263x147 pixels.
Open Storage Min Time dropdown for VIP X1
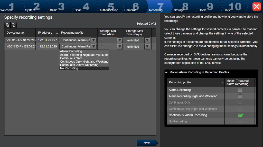[x=120, y=40]
